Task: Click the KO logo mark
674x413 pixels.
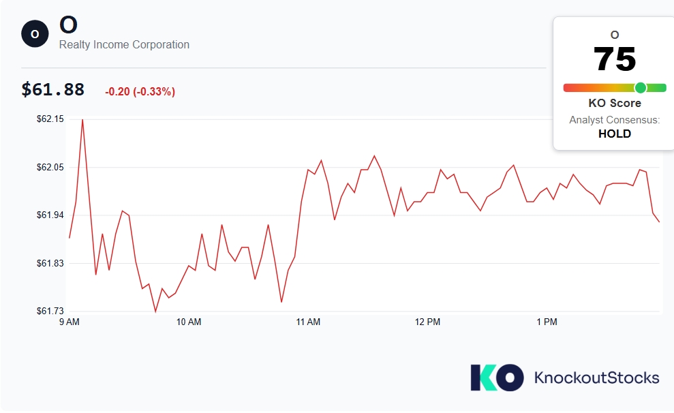Action: pyautogui.click(x=497, y=378)
